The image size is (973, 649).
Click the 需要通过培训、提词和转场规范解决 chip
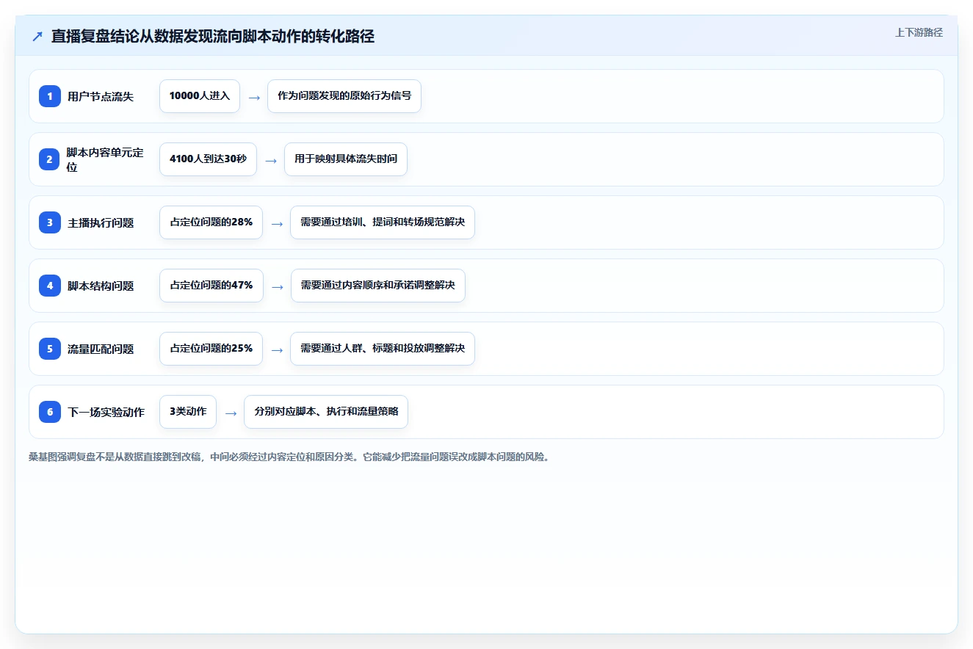[x=383, y=222]
